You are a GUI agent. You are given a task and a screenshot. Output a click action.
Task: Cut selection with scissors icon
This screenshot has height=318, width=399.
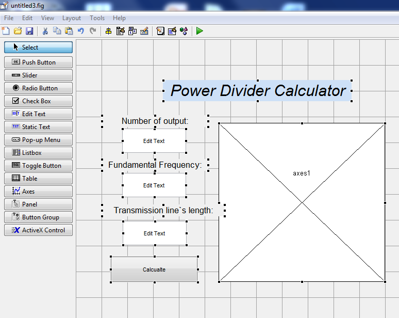click(x=45, y=31)
